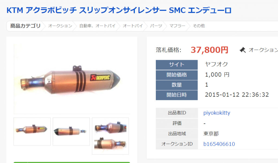Select the third two-view muffler thumbnail

point(110,136)
